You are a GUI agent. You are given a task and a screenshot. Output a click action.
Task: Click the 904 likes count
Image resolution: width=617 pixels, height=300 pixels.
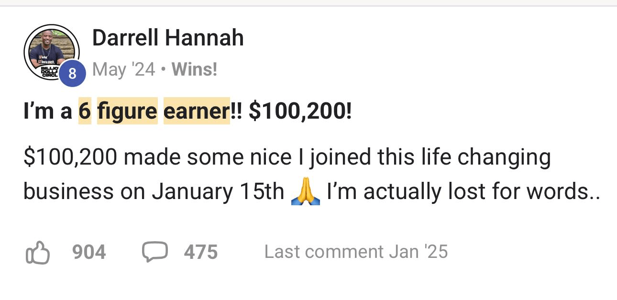[89, 252]
